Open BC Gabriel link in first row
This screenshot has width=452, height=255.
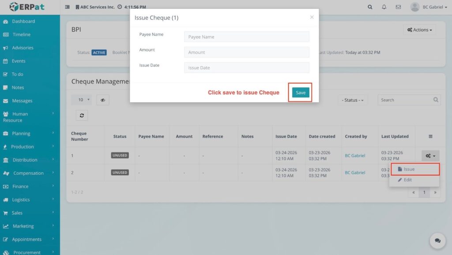355,155
